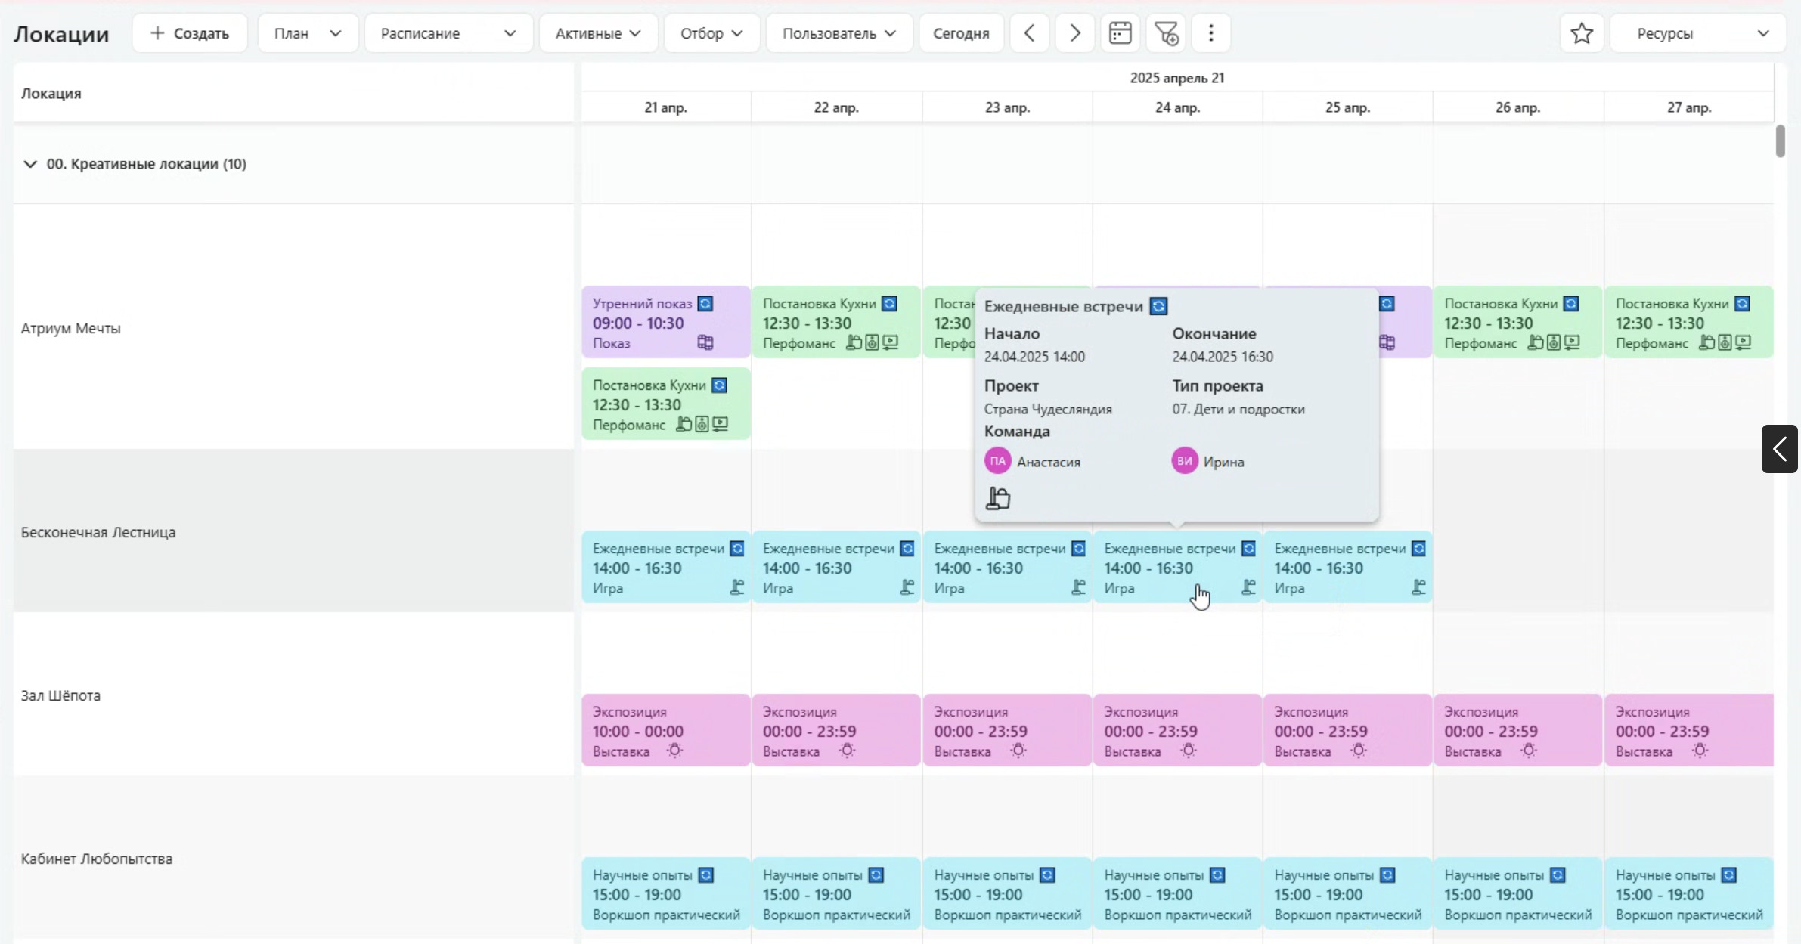This screenshot has width=1801, height=944.
Task: Open the calendar date picker icon
Action: tap(1120, 33)
